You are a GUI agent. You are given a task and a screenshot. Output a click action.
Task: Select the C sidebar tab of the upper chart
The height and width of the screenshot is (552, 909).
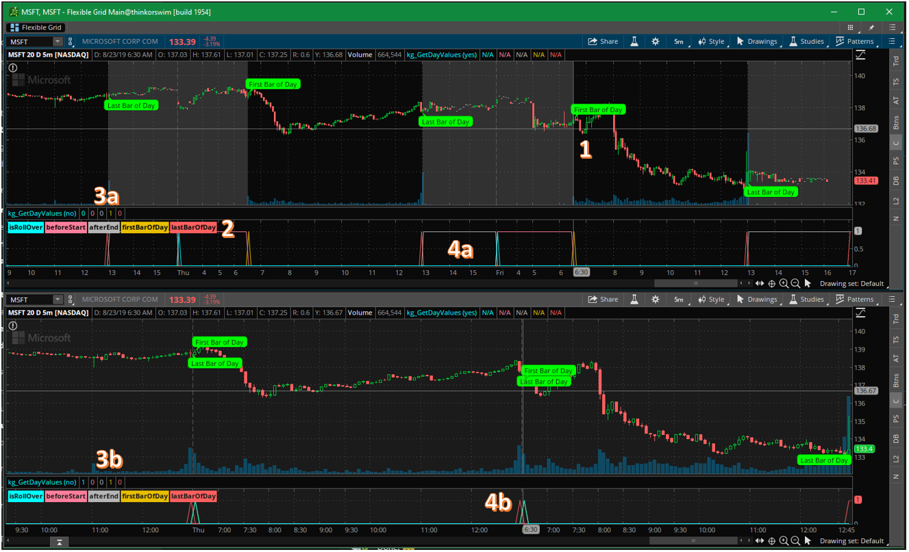click(897, 143)
